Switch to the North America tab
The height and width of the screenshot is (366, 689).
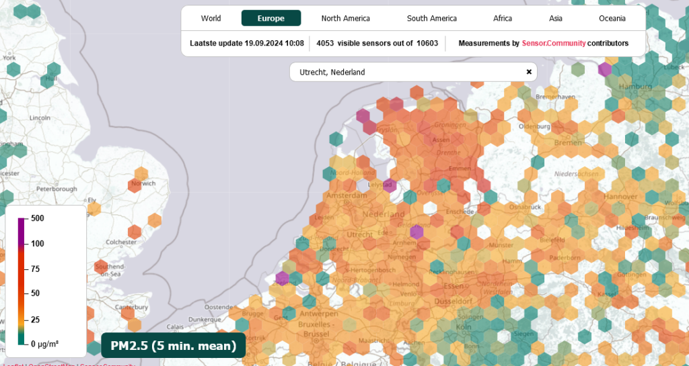[x=345, y=18]
